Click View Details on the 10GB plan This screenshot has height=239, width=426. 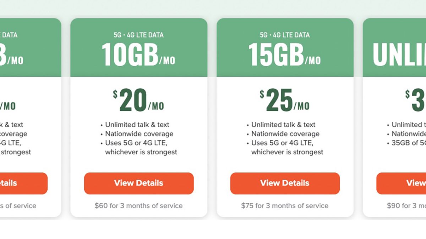pyautogui.click(x=139, y=183)
